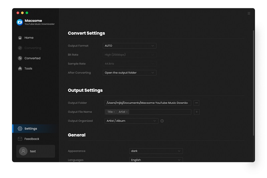Switch to the Converted section

pos(36,58)
